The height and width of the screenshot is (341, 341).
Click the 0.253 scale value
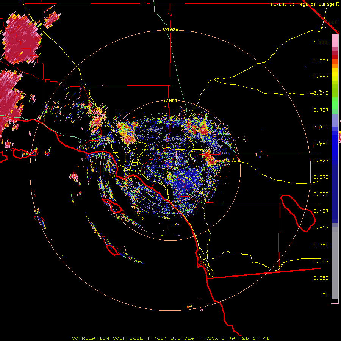(x=321, y=278)
